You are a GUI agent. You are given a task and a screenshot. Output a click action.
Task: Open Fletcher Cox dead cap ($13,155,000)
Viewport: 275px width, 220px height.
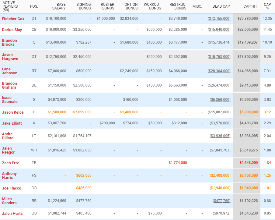(x=219, y=19)
